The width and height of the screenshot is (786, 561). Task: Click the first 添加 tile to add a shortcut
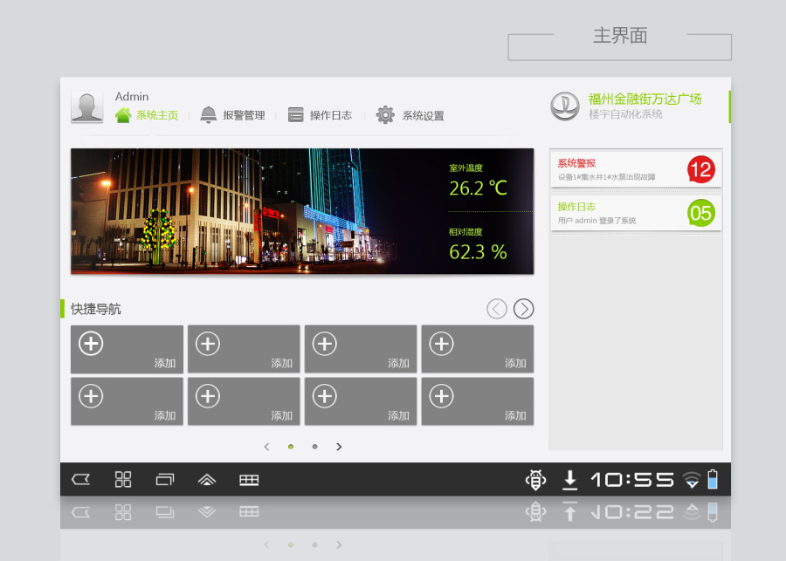127,349
